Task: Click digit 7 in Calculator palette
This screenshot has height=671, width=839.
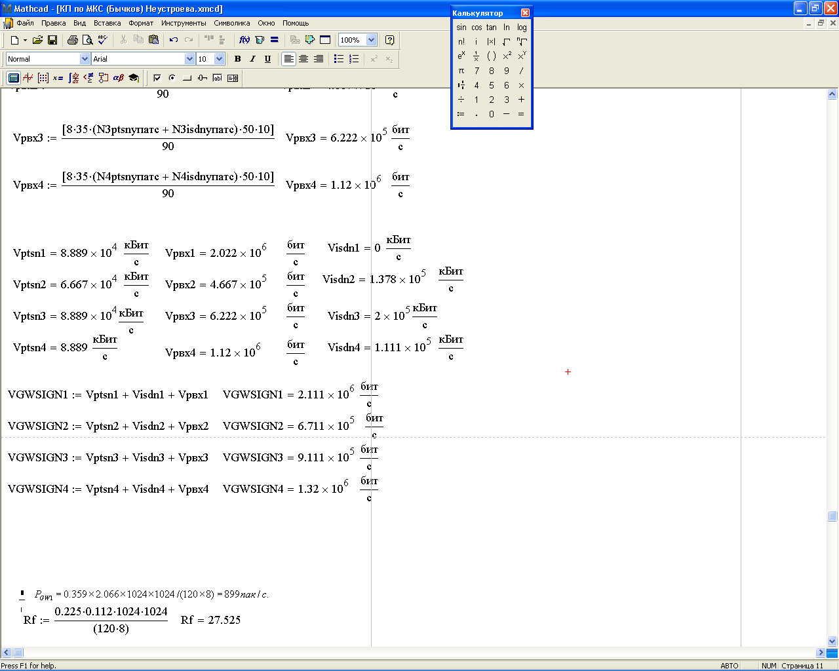Action: 477,71
